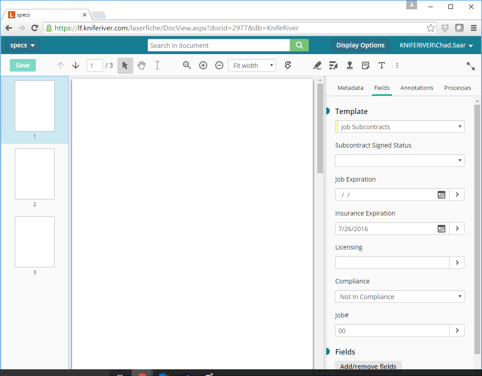The height and width of the screenshot is (376, 482).
Task: Open a new browser tab
Action: point(99,15)
